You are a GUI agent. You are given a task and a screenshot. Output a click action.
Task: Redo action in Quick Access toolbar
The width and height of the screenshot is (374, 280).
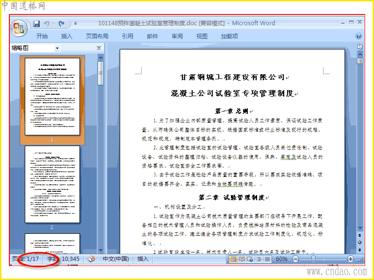pyautogui.click(x=62, y=23)
